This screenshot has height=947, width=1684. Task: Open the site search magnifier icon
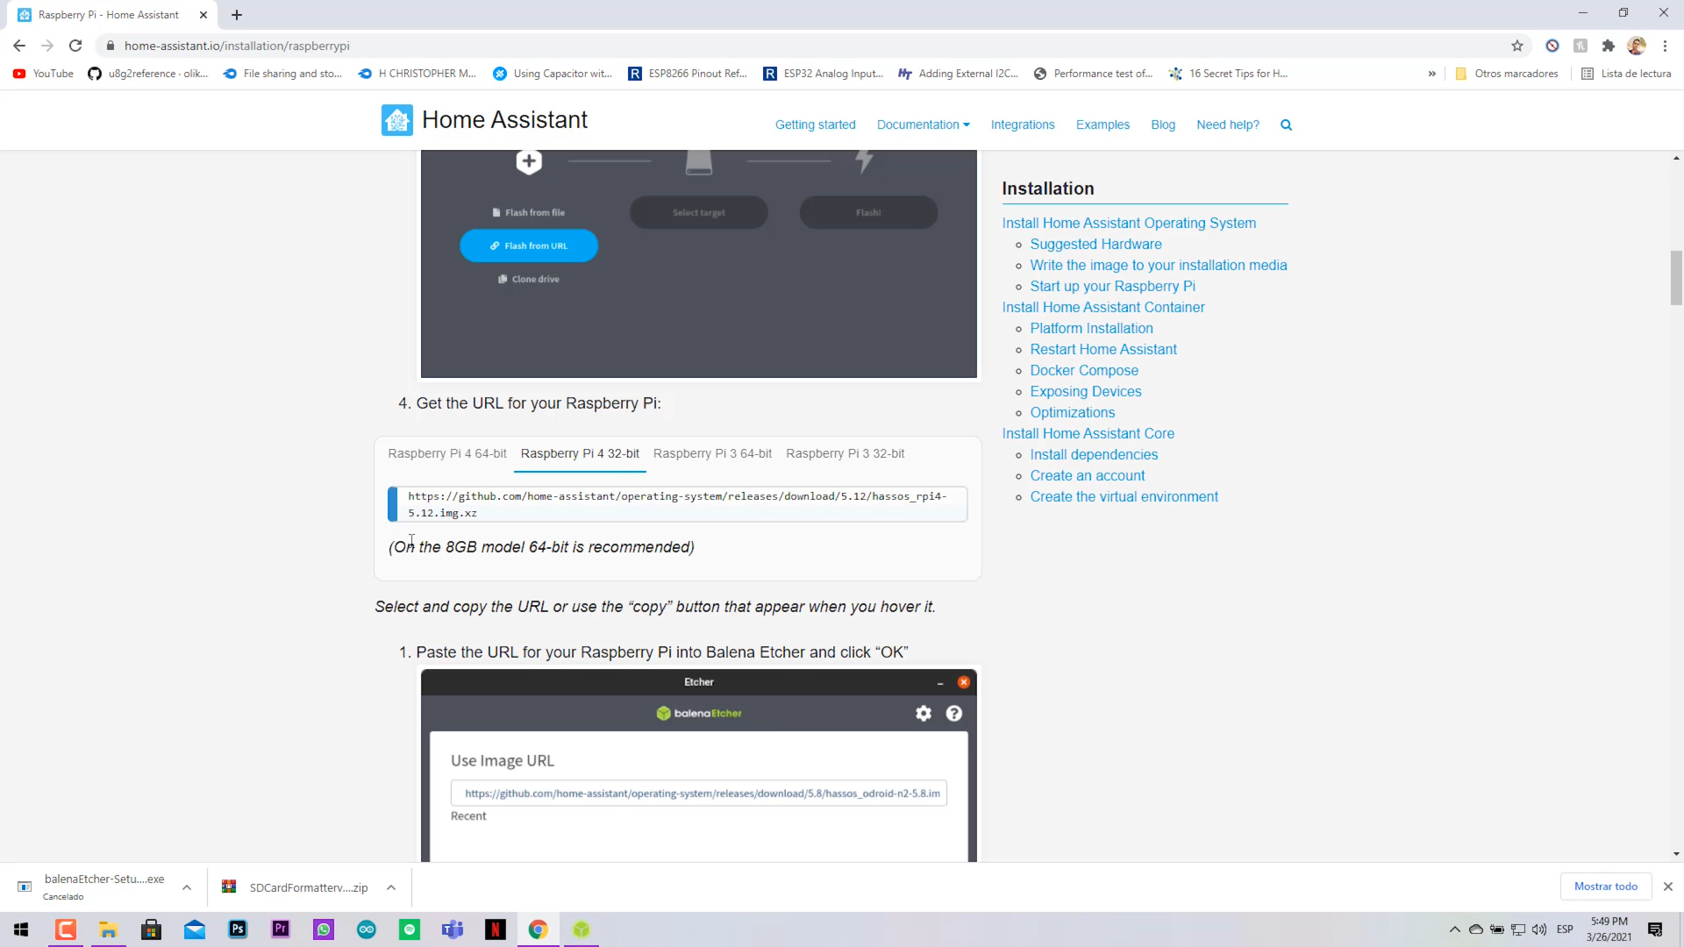1286,125
